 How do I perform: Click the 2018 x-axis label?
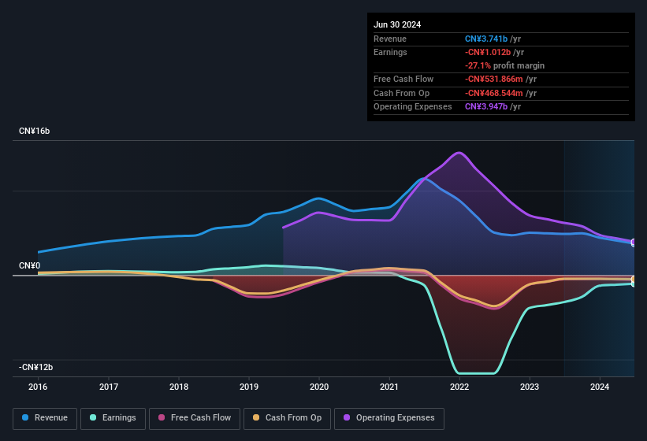(179, 387)
